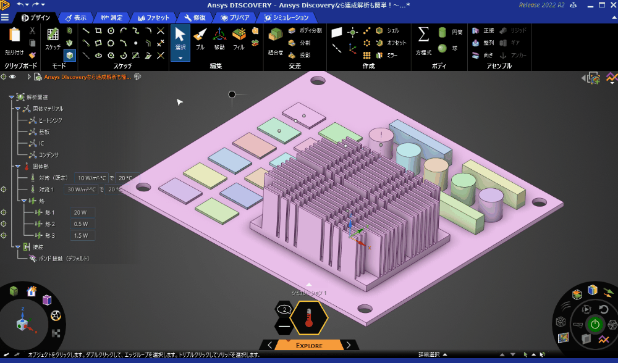Collapse the 熱 tree node

pos(23,201)
